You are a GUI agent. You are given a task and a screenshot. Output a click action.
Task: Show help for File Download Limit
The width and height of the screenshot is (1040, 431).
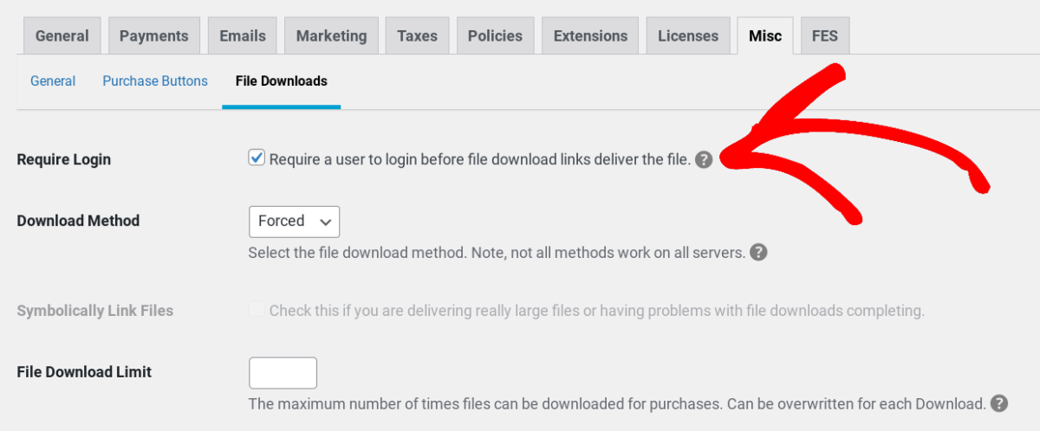(999, 403)
